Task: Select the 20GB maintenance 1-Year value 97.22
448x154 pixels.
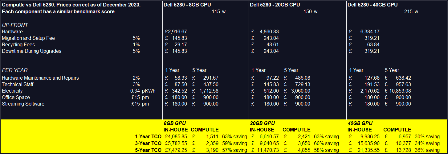Action: [x=272, y=78]
